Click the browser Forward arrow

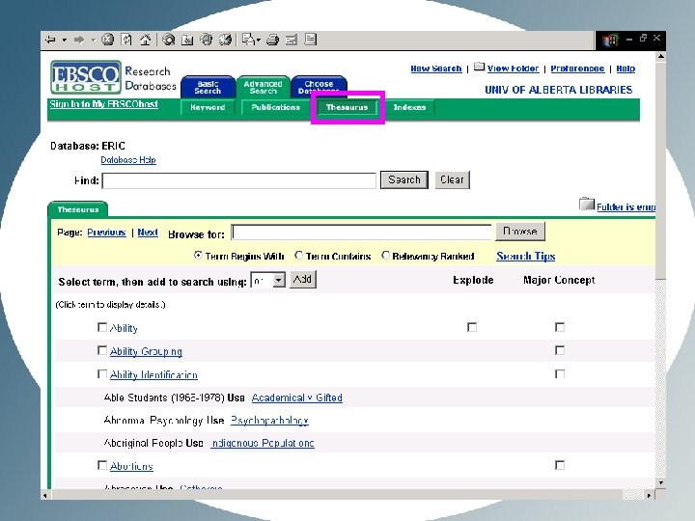tap(79, 40)
